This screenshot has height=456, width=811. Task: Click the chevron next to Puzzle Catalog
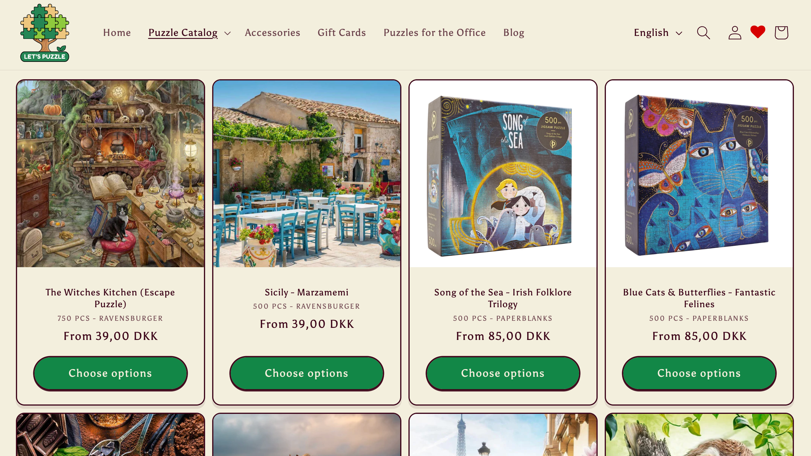pyautogui.click(x=228, y=33)
